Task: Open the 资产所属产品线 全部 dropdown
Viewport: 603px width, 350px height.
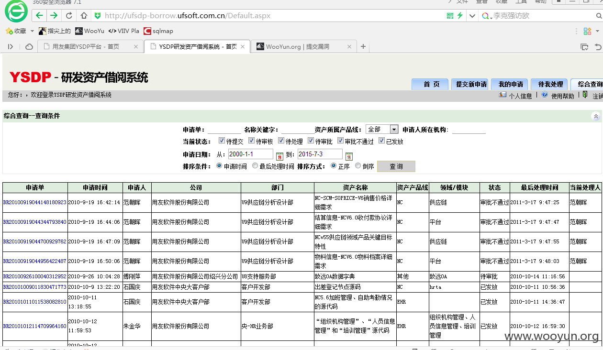Action: [382, 130]
